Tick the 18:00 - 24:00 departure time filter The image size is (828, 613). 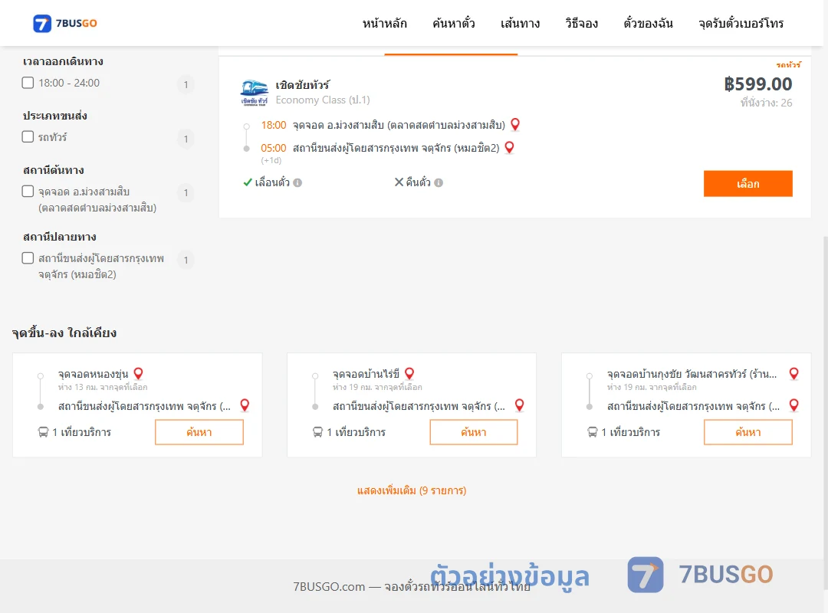click(x=28, y=83)
